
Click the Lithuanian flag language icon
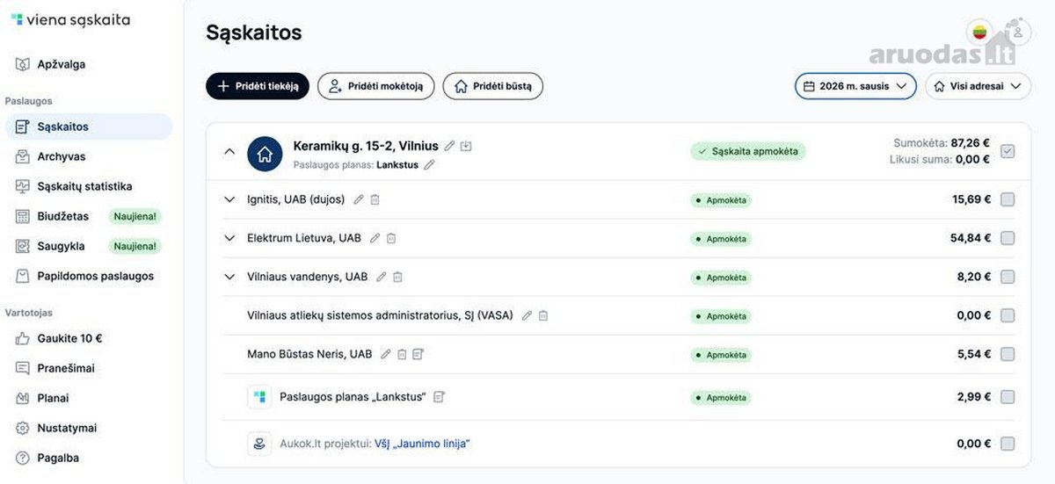[979, 33]
